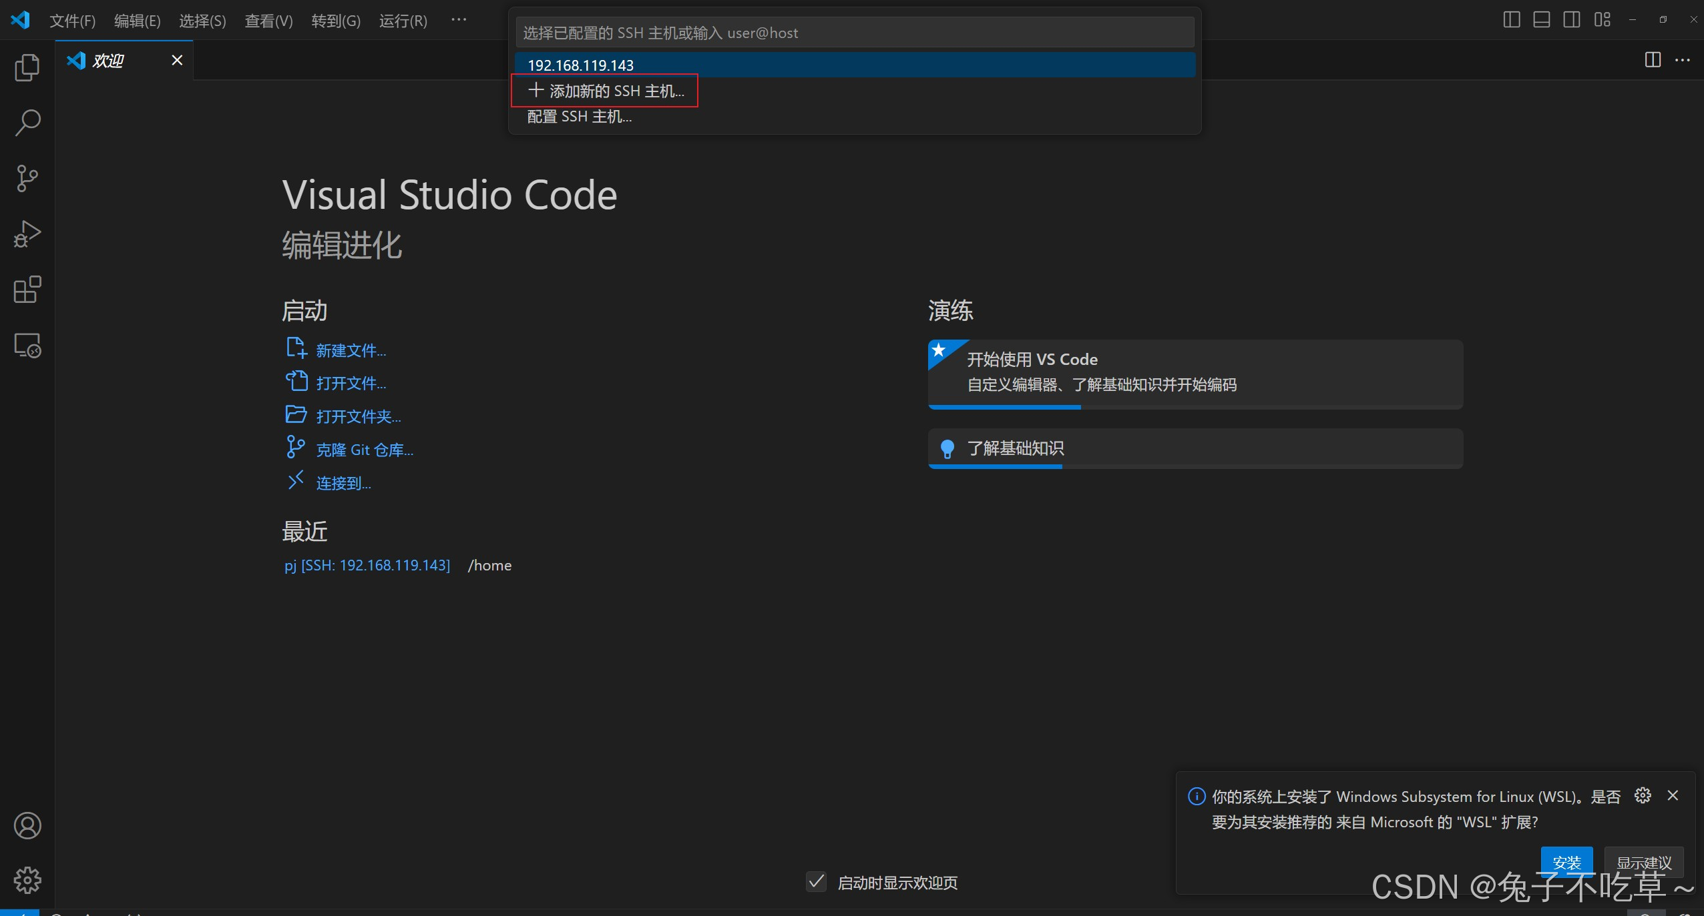Image resolution: width=1704 pixels, height=916 pixels.
Task: Click the lightbulb icon on 了解基础知识
Action: click(947, 448)
